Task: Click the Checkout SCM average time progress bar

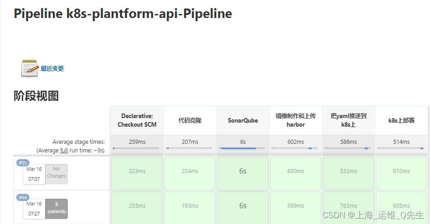Action: 137,148
